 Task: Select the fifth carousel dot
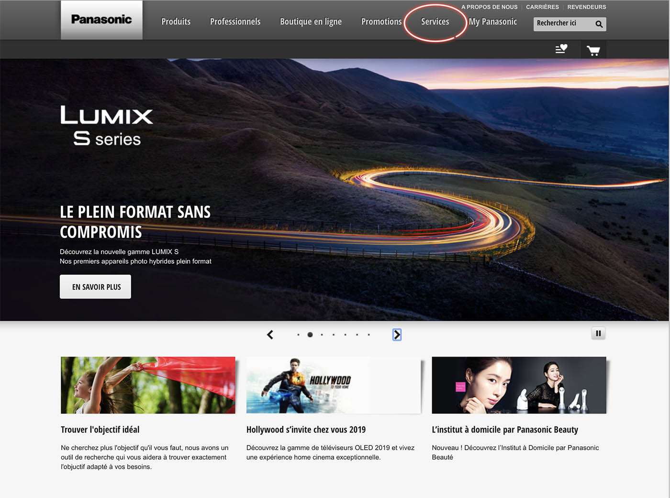pos(345,335)
